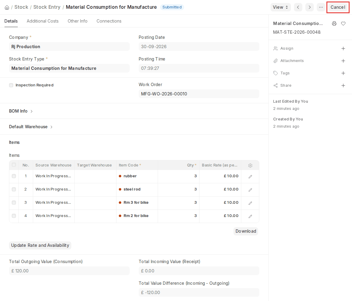Expand the Default Warehouse section
This screenshot has height=301, width=352.
pos(31,127)
